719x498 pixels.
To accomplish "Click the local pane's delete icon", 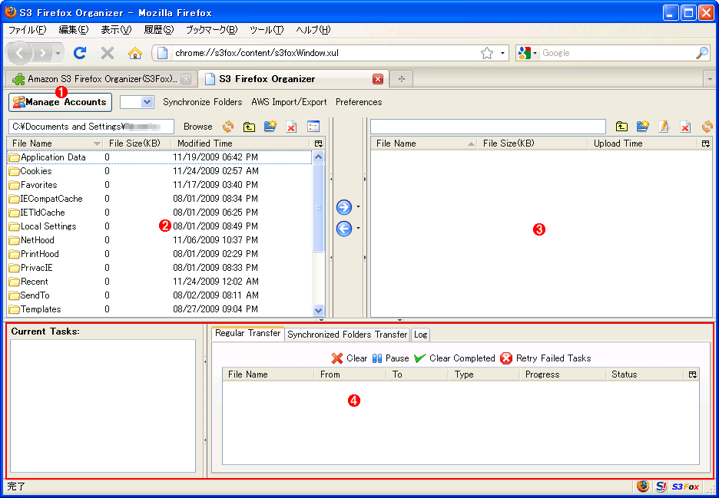I will pyautogui.click(x=291, y=127).
